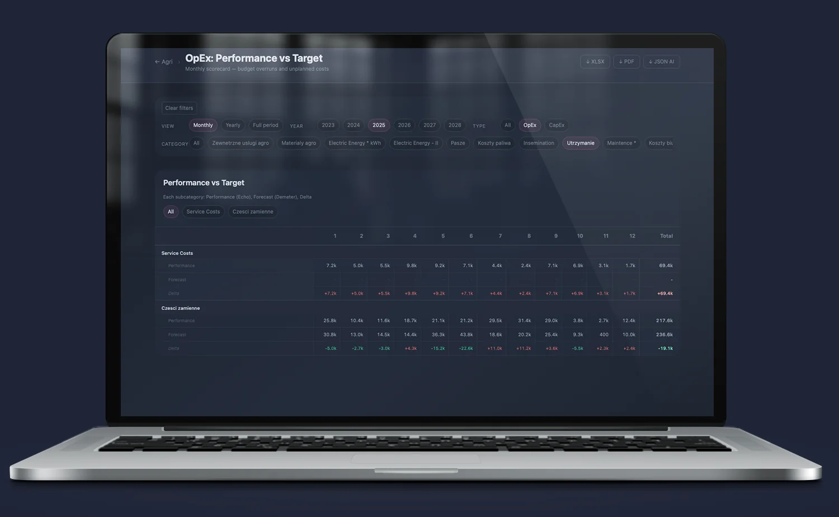The width and height of the screenshot is (839, 517).
Task: Click the OpEx: Performance vs Target title
Action: coord(254,58)
